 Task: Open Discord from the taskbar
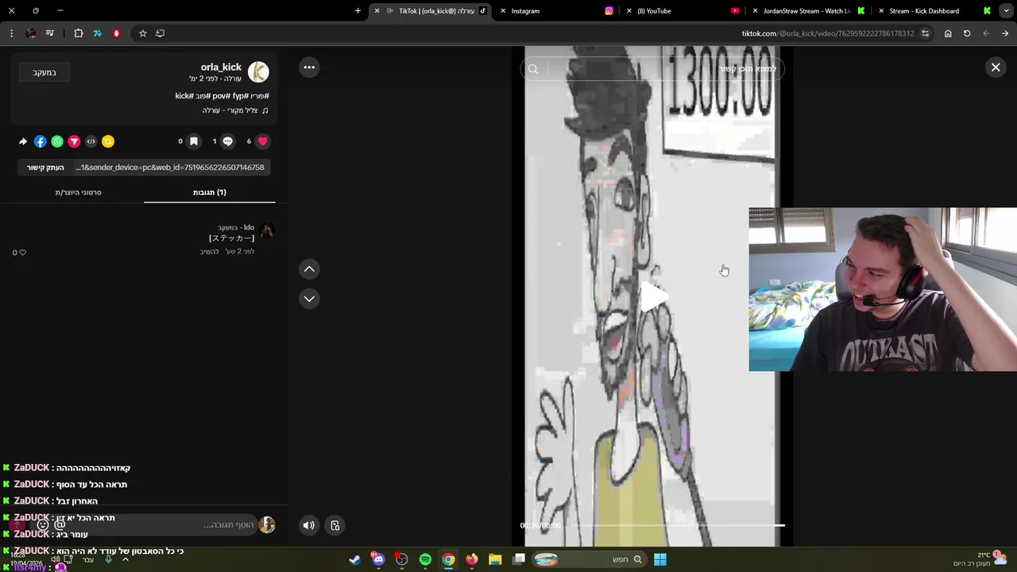pyautogui.click(x=378, y=559)
